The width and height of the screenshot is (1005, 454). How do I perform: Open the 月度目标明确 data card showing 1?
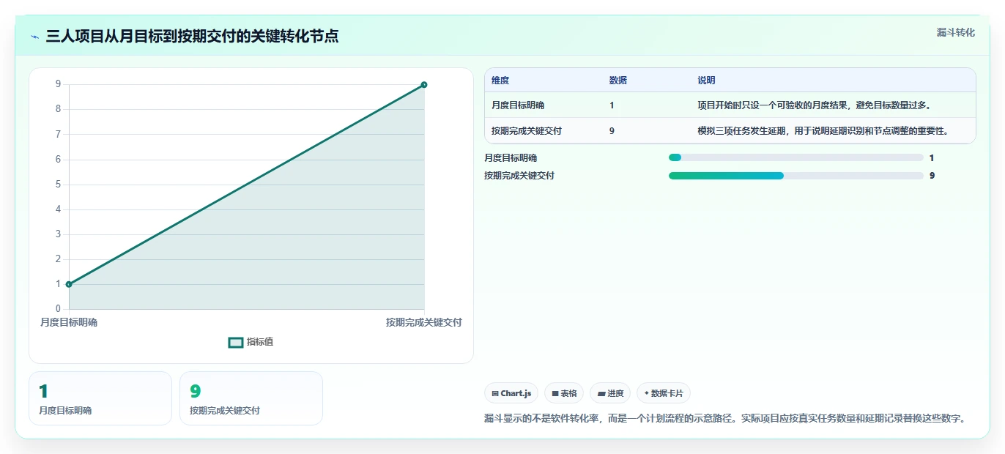[100, 398]
